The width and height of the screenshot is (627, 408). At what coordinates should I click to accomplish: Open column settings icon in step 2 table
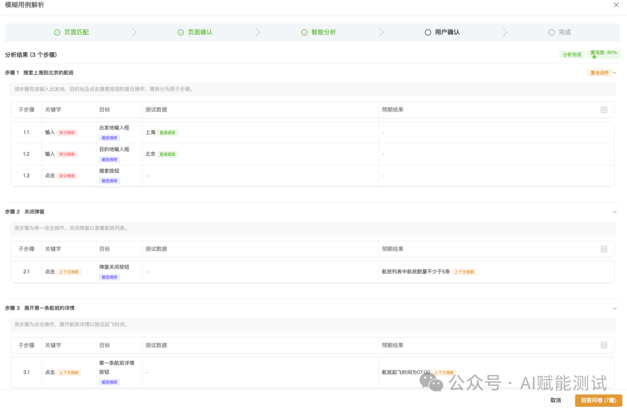(604, 249)
